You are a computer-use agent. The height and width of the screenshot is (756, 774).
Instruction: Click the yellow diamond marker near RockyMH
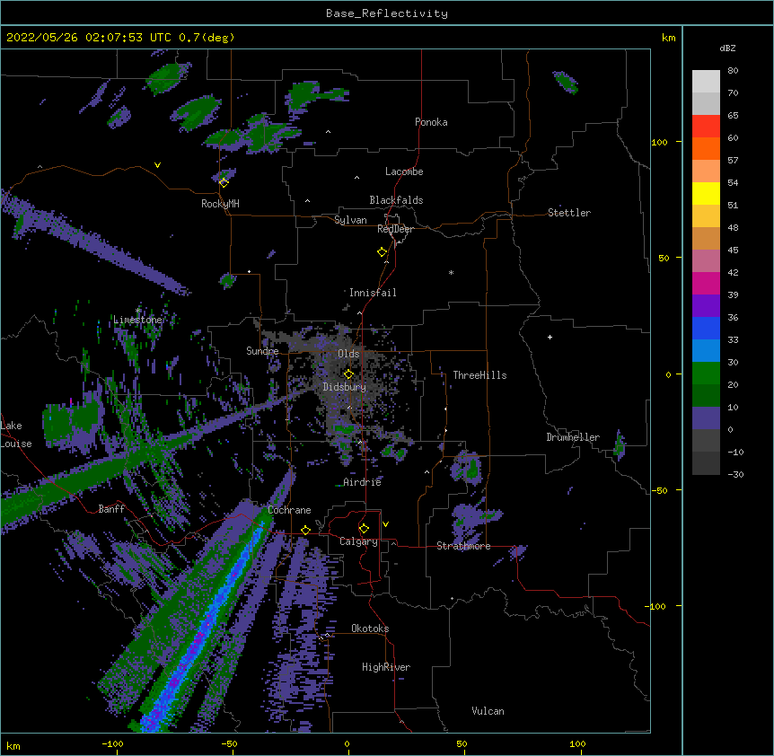[224, 182]
